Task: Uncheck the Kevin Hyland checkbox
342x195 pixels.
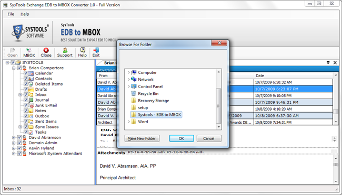Action: click(19, 148)
